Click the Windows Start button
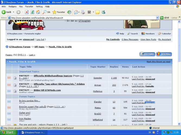The height and width of the screenshot is (135, 181). [x=9, y=133]
